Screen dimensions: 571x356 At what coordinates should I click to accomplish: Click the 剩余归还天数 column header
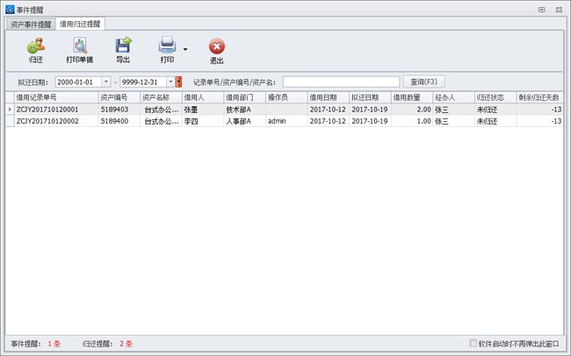coord(538,97)
